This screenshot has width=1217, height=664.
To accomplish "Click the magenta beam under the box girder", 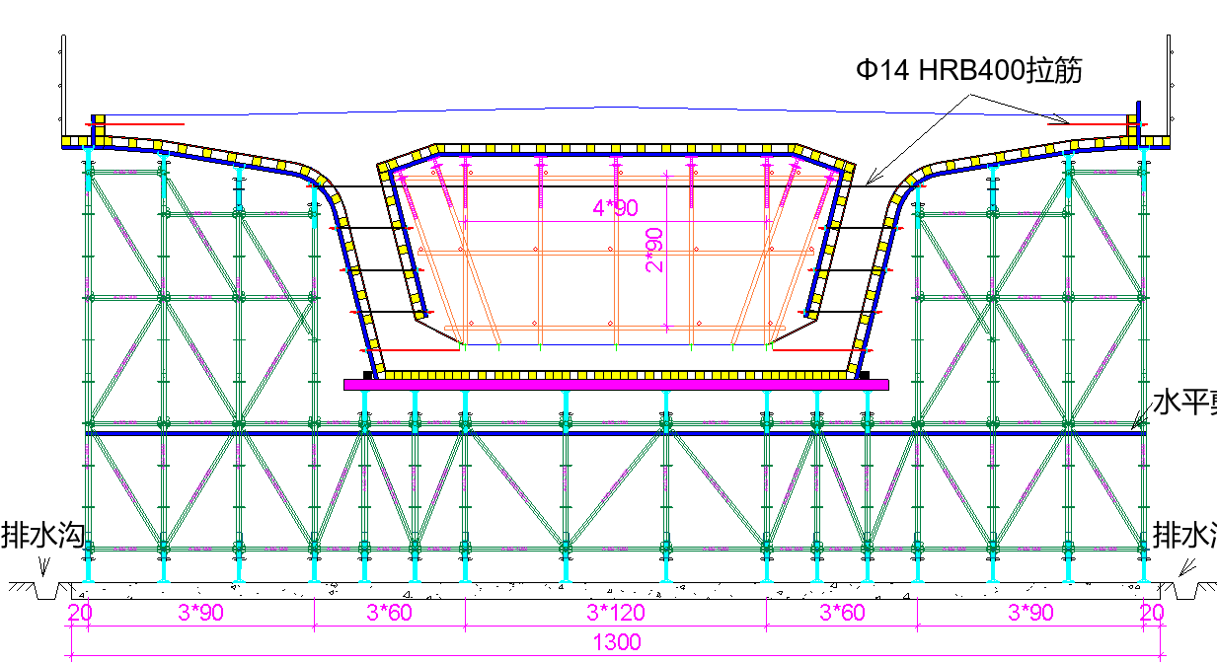I will point(616,385).
